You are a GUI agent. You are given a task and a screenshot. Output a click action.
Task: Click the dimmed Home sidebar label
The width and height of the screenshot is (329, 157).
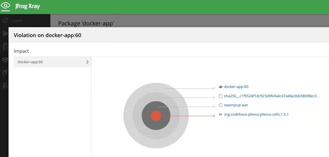pos(18,21)
